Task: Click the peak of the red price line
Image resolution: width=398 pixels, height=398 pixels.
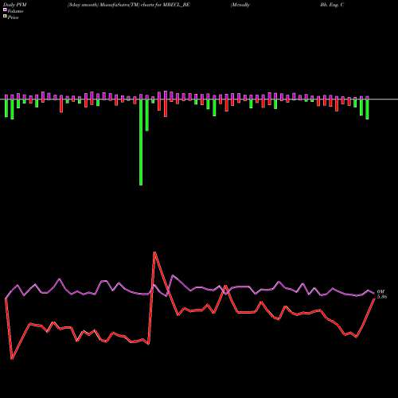Action: point(154,252)
